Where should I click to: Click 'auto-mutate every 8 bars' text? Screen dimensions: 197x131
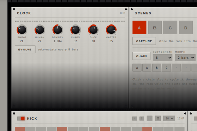(58, 49)
